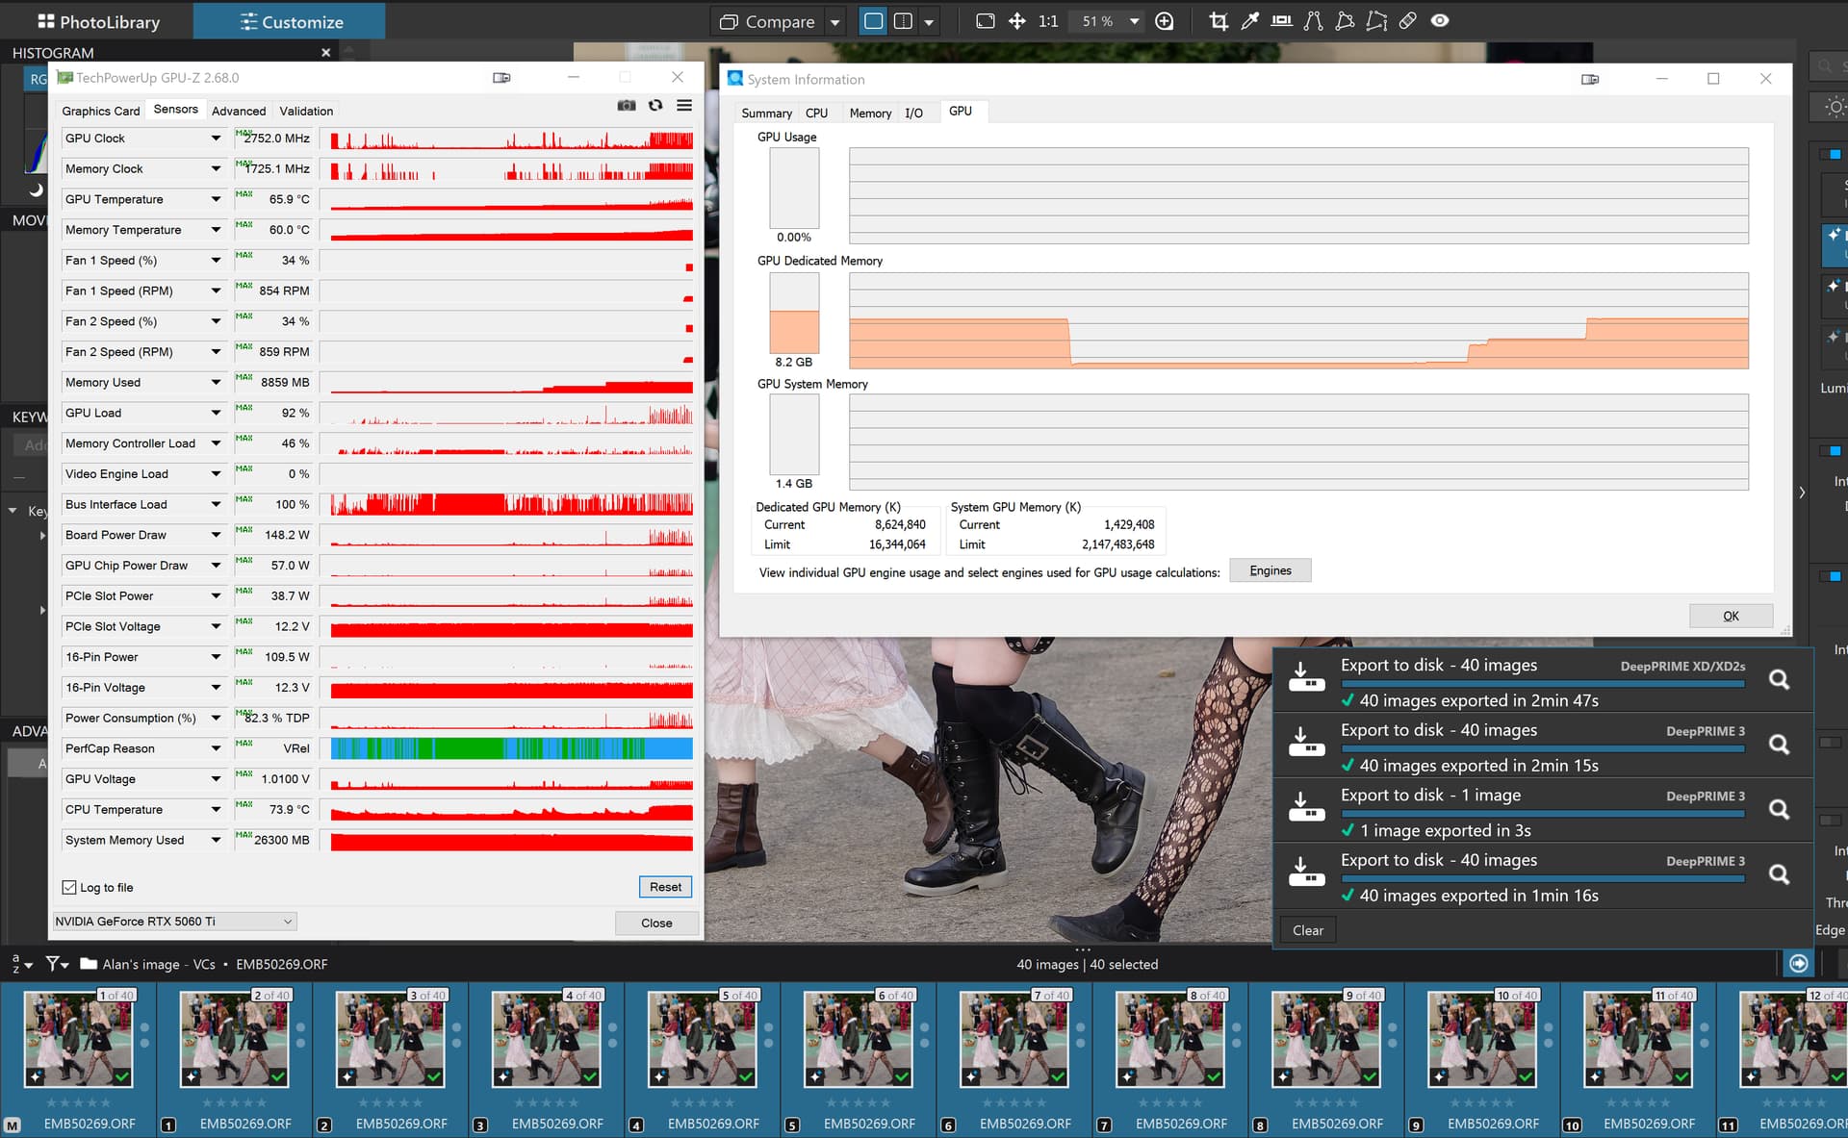Select thumbnail 3 of 40 in filmstrip
Screen dimensions: 1848x1138
coord(391,1040)
